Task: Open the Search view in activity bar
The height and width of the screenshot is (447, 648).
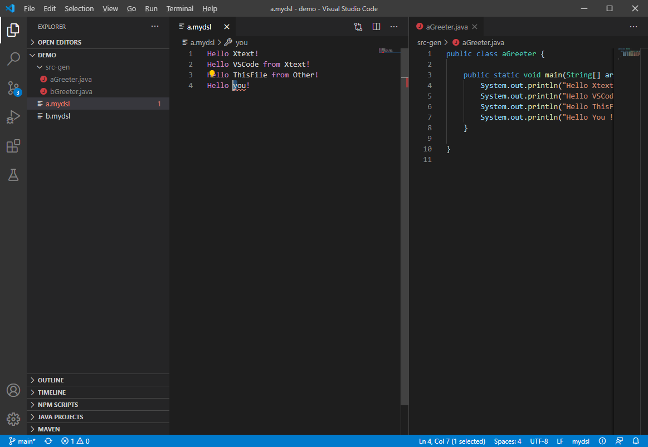Action: [13, 59]
